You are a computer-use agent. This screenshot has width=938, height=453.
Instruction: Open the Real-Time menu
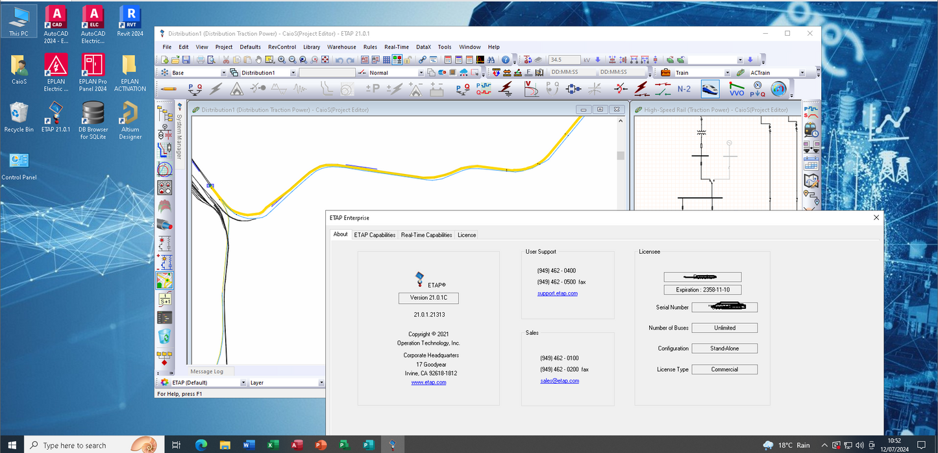click(x=397, y=47)
